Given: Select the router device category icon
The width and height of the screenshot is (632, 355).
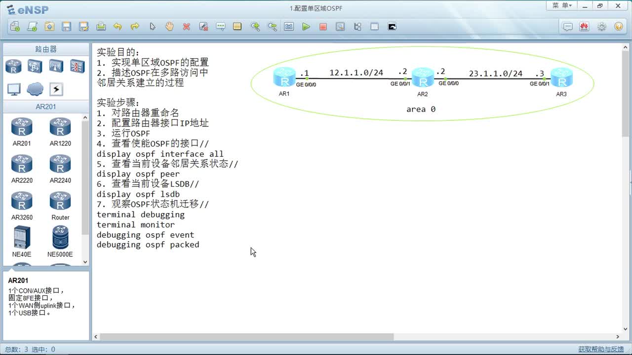Looking at the screenshot, I should [x=13, y=66].
